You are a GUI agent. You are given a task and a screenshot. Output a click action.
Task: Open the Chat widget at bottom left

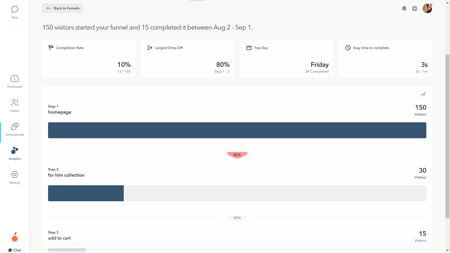pos(14,250)
